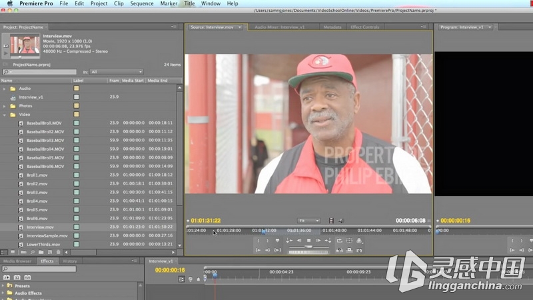Open the Fit zoom level dropdown
The height and width of the screenshot is (300, 533).
coord(308,221)
